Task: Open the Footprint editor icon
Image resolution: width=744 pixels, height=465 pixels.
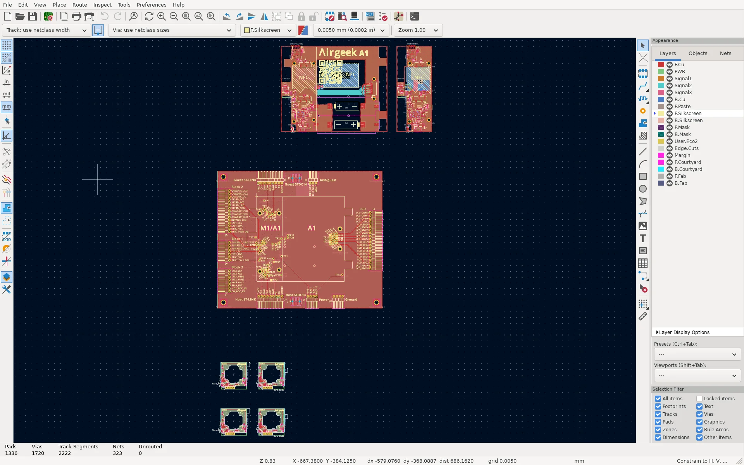Action: tap(329, 16)
